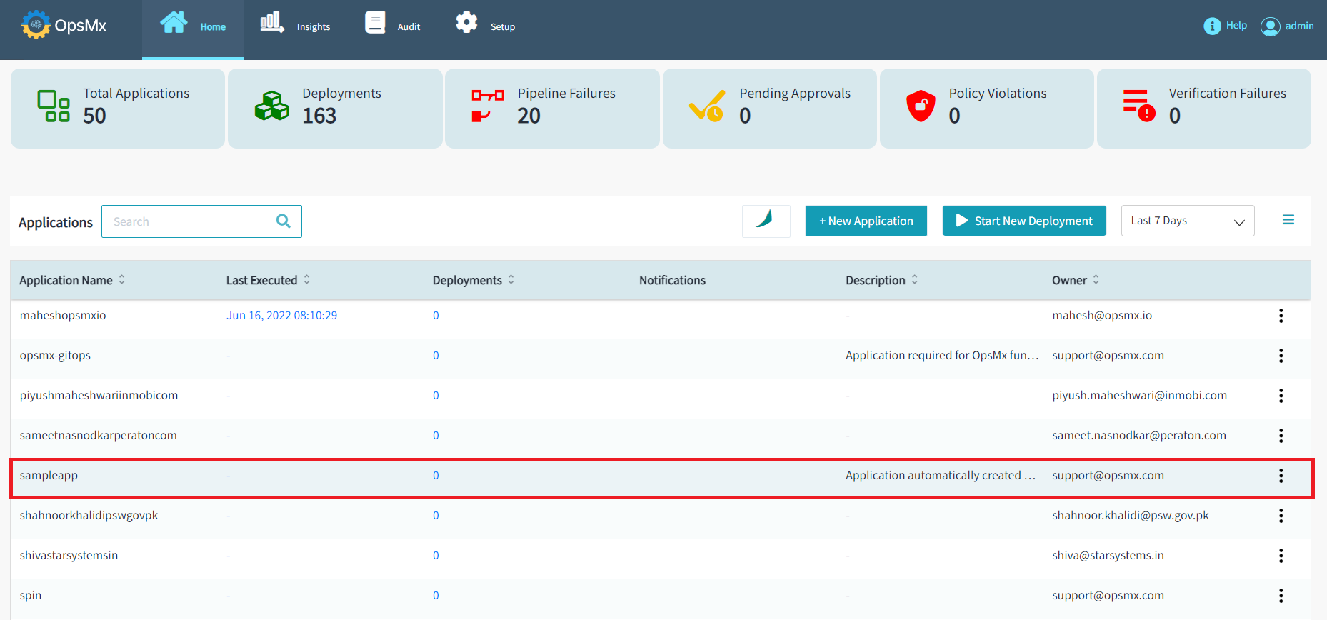Open maheshopsmxio row kebab menu
Image resolution: width=1327 pixels, height=620 pixels.
tap(1281, 316)
